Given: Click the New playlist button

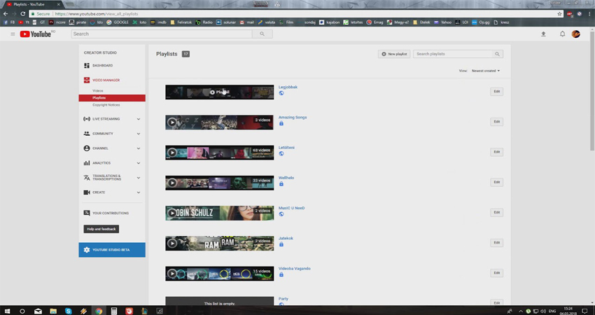Looking at the screenshot, I should coord(394,54).
